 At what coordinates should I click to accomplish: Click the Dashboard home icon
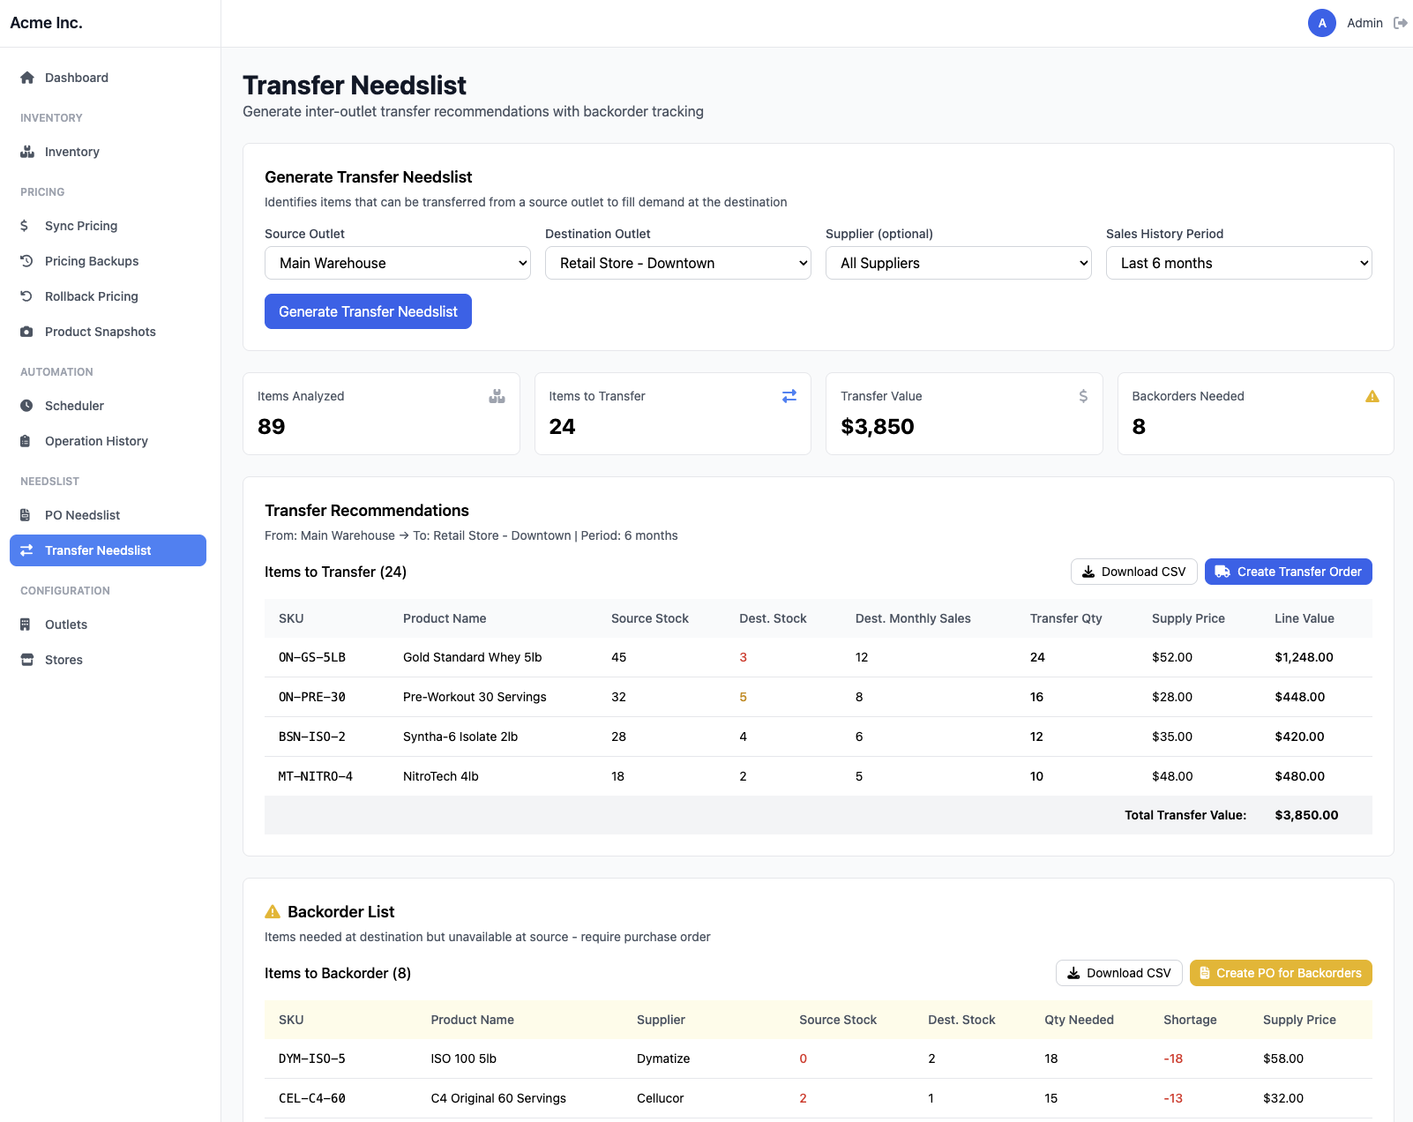[x=26, y=78]
